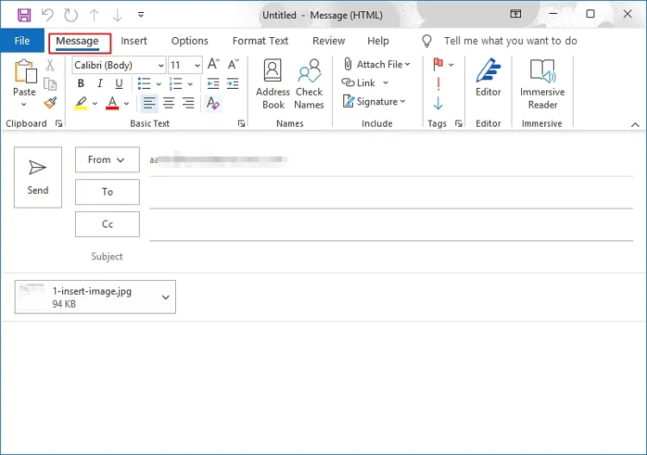Open 1-insert-image.jpg attachment dropdown arrow
This screenshot has height=455, width=647.
click(166, 297)
